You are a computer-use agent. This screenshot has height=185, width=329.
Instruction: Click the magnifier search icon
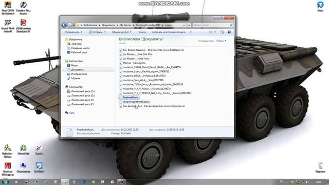(x=231, y=25)
